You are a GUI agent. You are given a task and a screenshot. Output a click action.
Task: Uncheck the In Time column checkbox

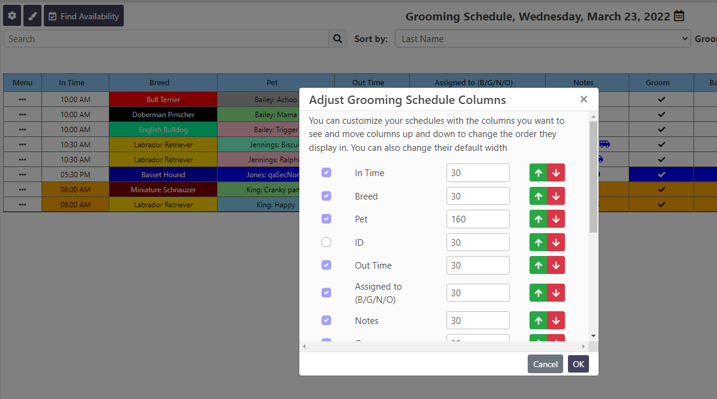pyautogui.click(x=326, y=173)
